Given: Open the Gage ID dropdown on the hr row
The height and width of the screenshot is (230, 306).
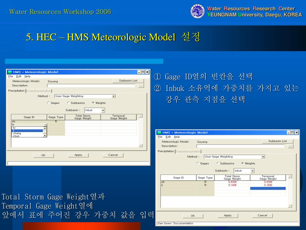Looking at the screenshot, I should coord(45,125).
